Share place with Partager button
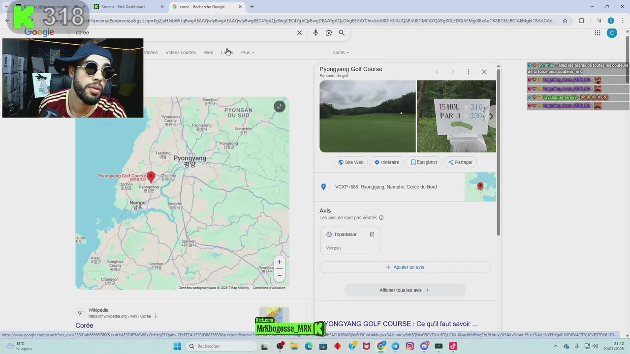The height and width of the screenshot is (354, 630). click(460, 162)
